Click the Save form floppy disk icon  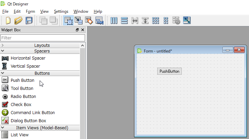pyautogui.click(x=29, y=21)
